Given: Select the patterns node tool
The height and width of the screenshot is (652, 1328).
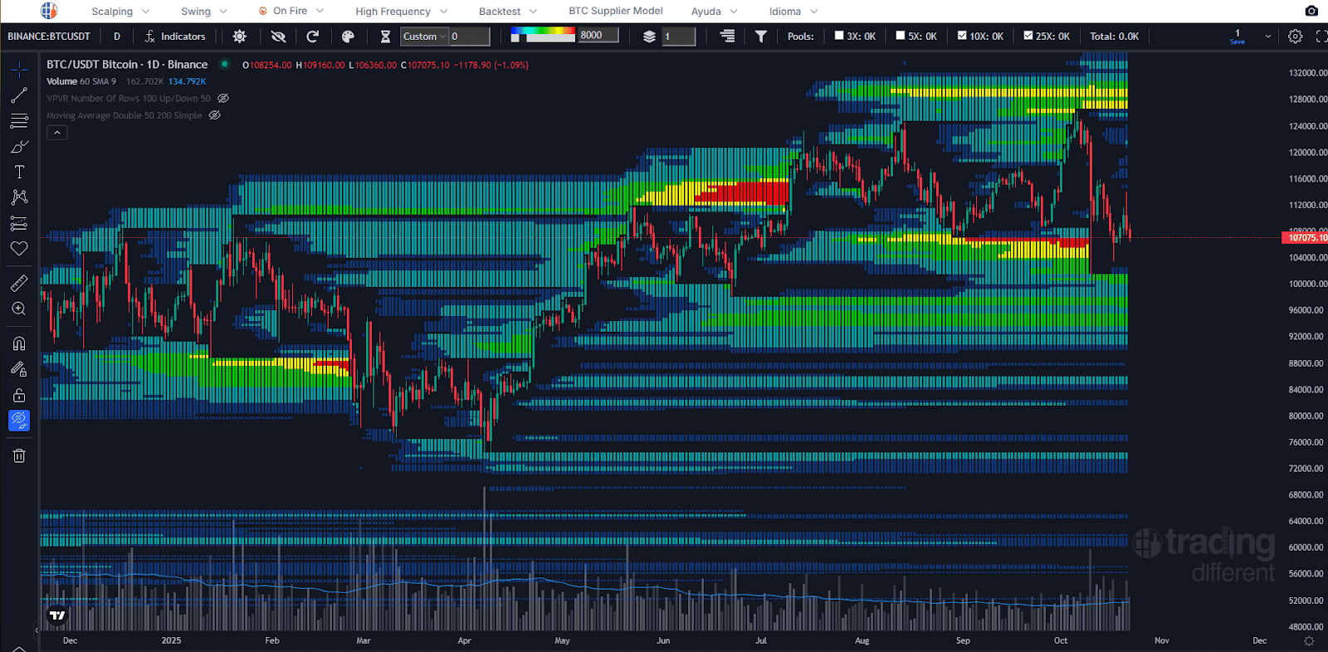Looking at the screenshot, I should point(19,197).
